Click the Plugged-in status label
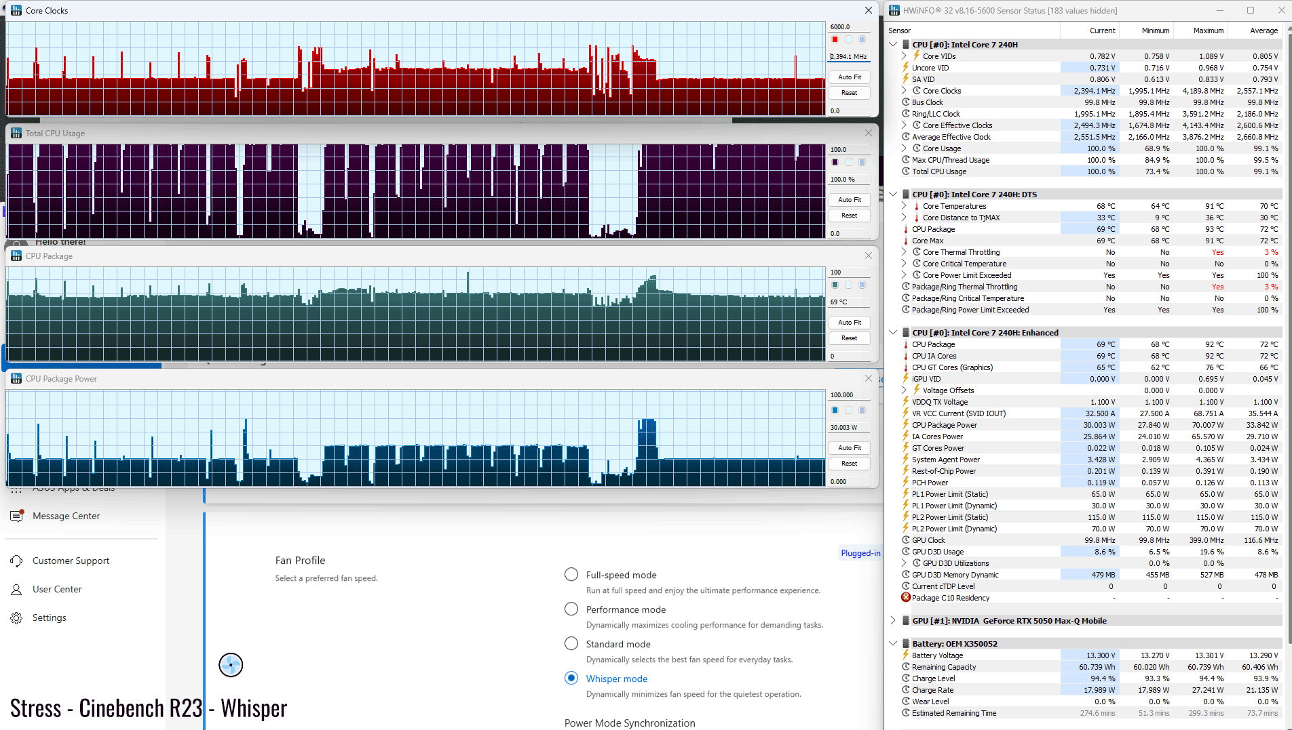The height and width of the screenshot is (730, 1292). tap(860, 553)
